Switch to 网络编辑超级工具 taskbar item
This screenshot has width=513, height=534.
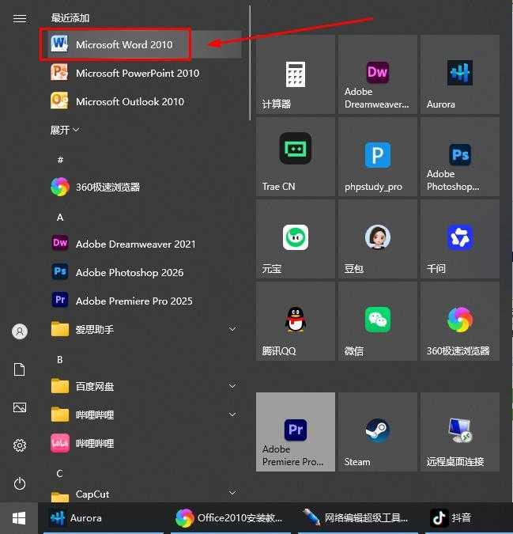(x=358, y=518)
